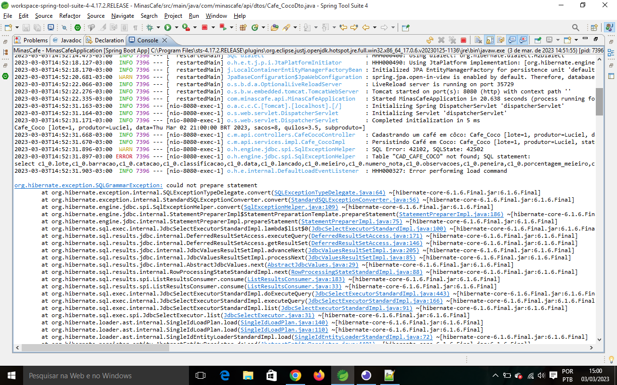
Task: Expand the Back history dropdown arrow
Action: pos(375,27)
